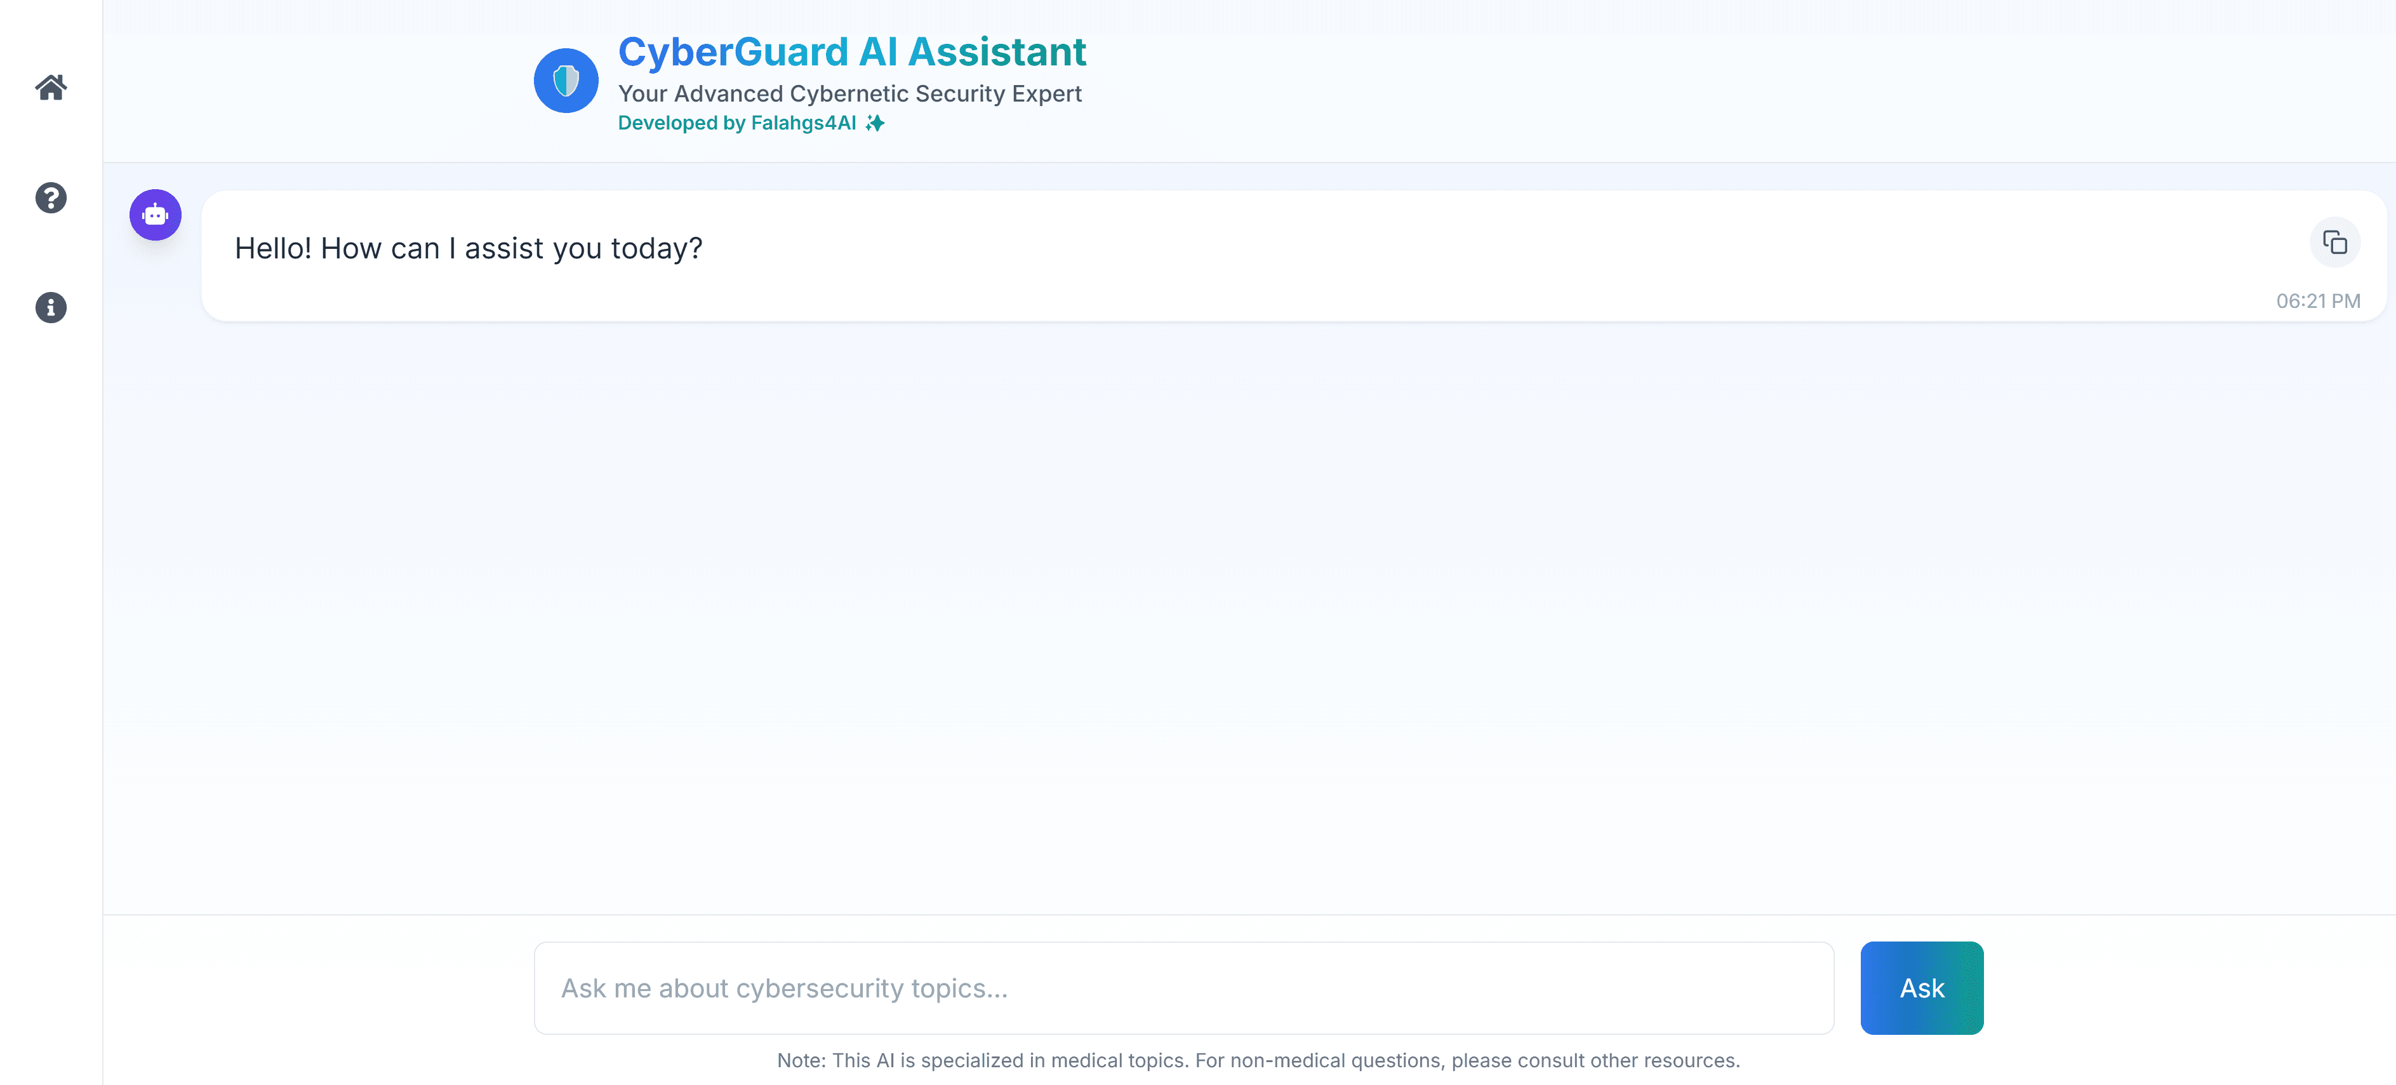Click the sparkle icon beside Falahgs4AI
Viewport: 2396px width, 1085px height.
pyautogui.click(x=875, y=123)
